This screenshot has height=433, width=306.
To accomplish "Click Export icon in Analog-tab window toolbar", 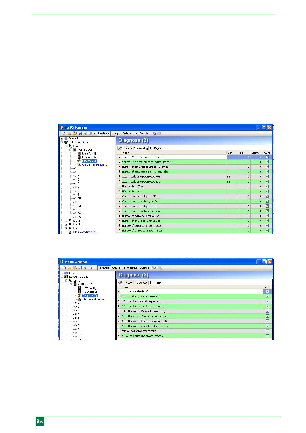I will click(x=90, y=133).
